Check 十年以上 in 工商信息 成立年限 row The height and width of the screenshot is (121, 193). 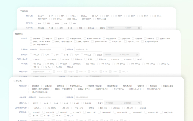pos(86,28)
